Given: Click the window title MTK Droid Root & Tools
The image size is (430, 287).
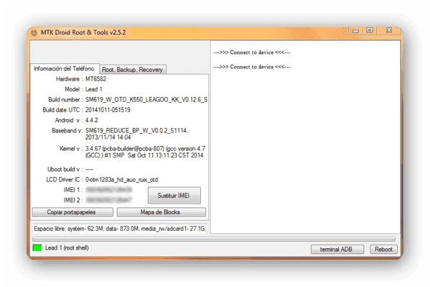Looking at the screenshot, I should click(83, 32).
